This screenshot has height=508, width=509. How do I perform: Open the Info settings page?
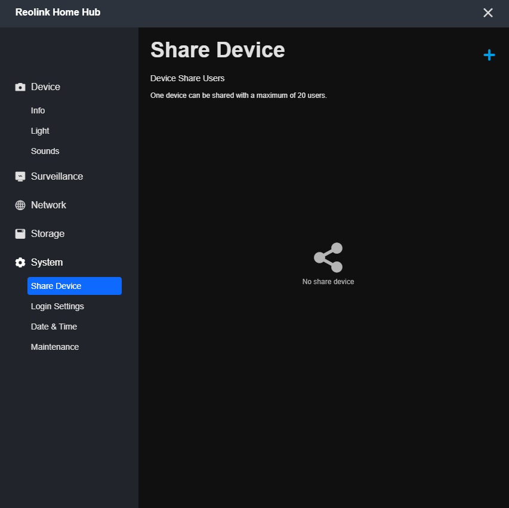pos(38,110)
